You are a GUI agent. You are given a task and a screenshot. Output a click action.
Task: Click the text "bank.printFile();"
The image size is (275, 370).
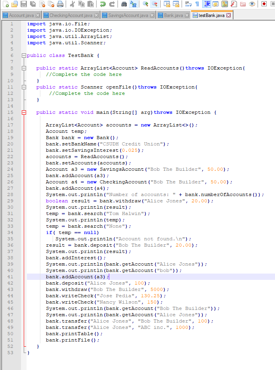(73, 340)
